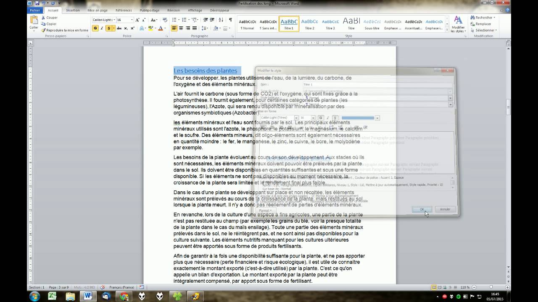538x302 pixels.
Task: Apply text highlight color
Action: click(151, 28)
